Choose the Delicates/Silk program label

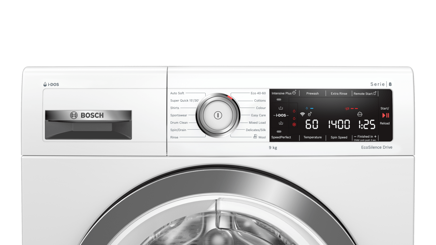point(256,130)
